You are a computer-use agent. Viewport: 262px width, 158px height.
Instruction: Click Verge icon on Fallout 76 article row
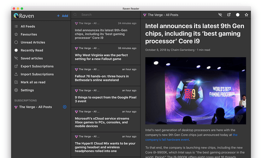pyautogui.click(x=76, y=70)
